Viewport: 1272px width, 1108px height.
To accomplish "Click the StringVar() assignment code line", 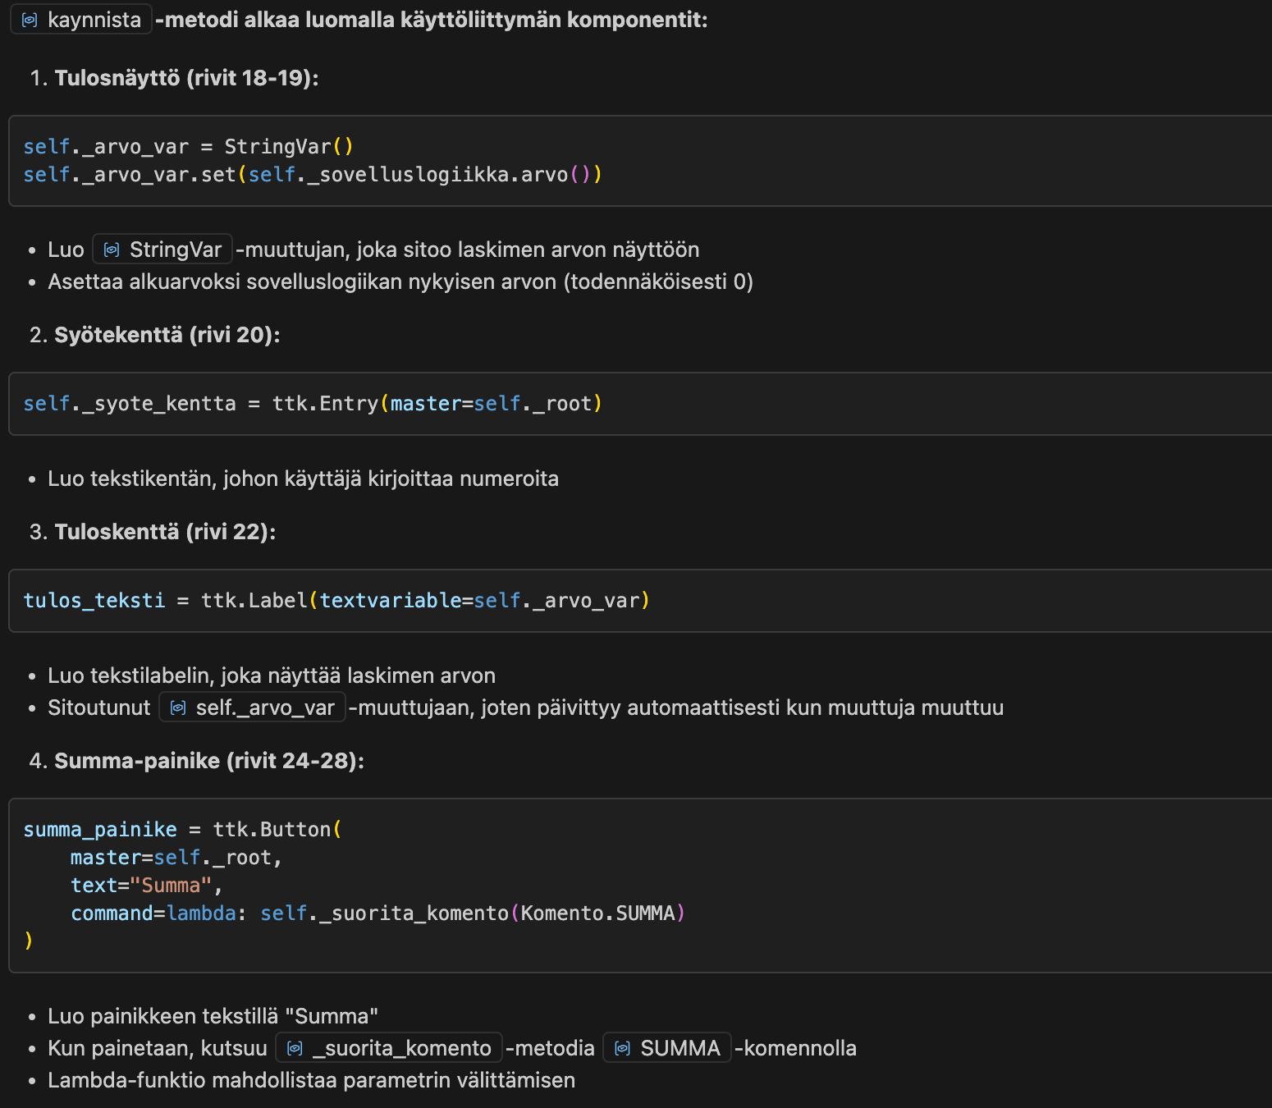I will [189, 147].
